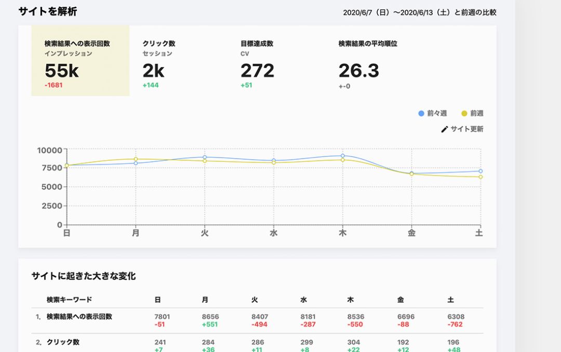Click the 検索キーワード column header
561x352 pixels.
69,300
